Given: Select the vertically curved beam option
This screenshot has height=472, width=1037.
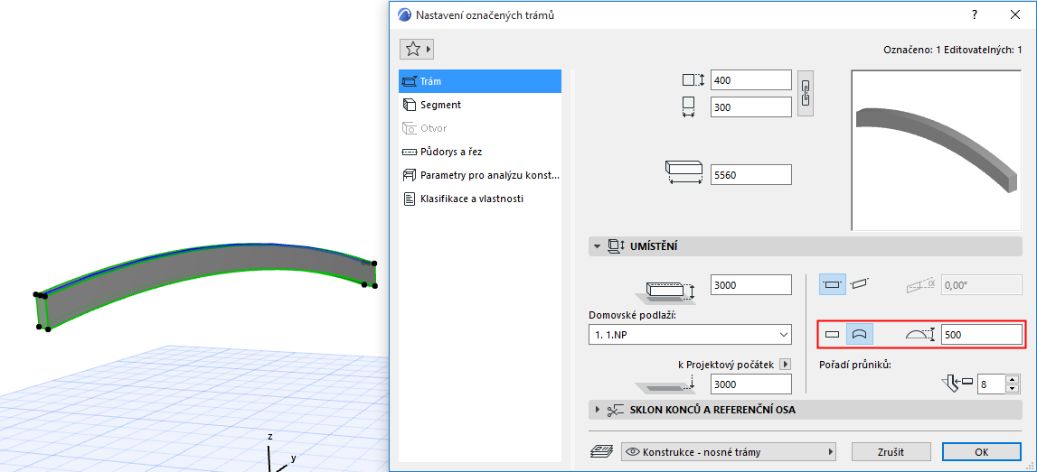Looking at the screenshot, I should (x=859, y=335).
